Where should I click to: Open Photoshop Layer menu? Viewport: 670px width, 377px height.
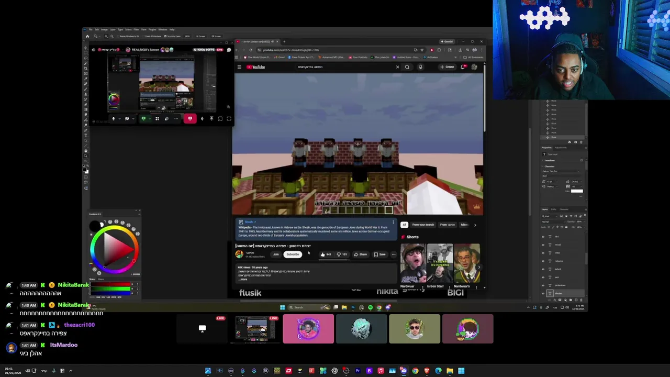click(112, 29)
